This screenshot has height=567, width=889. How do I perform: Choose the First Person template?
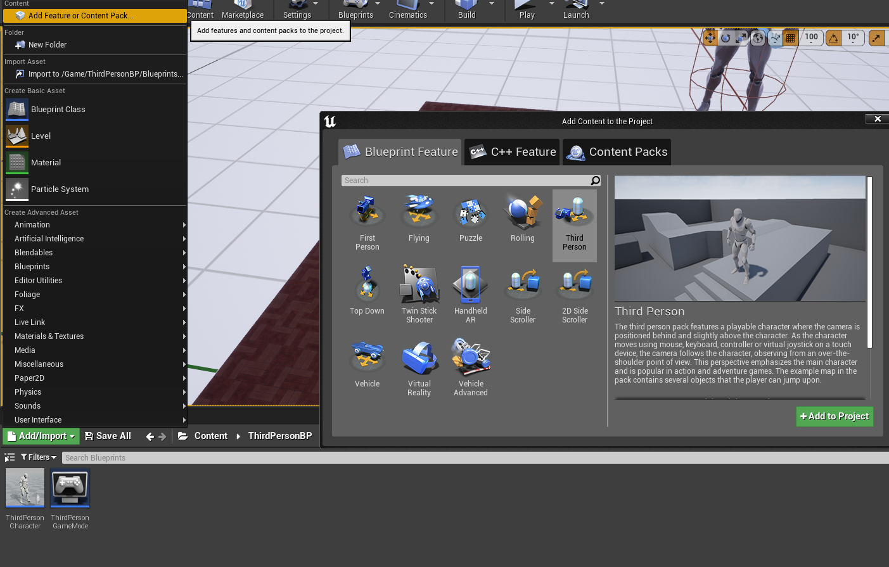pos(368,224)
